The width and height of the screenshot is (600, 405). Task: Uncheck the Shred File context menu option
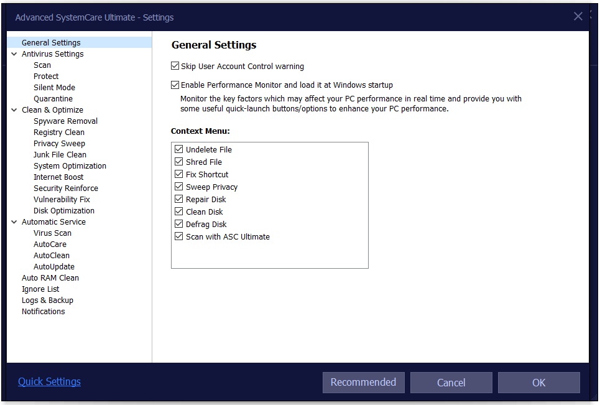point(178,162)
